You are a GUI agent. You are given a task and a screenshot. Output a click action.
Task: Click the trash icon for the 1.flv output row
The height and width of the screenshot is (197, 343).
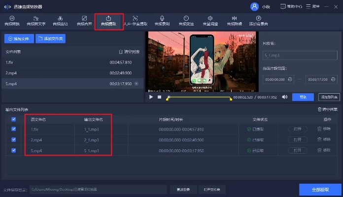(320, 129)
